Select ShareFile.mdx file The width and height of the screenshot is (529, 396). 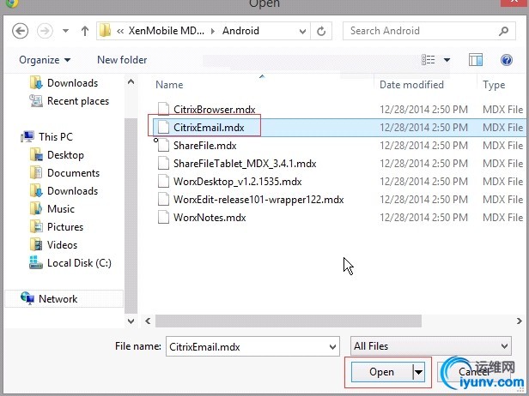(204, 146)
